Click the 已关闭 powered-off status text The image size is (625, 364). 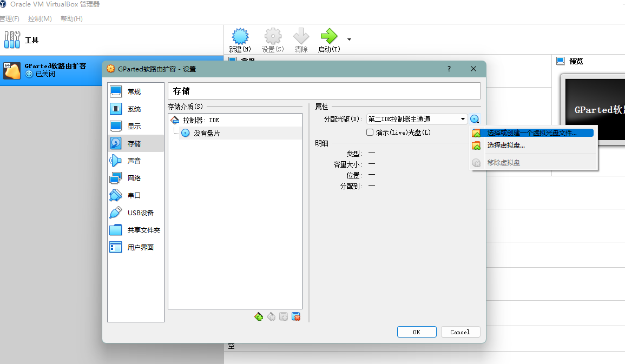point(45,74)
